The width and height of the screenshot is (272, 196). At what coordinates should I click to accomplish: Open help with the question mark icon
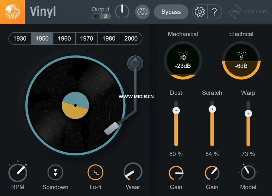[215, 12]
